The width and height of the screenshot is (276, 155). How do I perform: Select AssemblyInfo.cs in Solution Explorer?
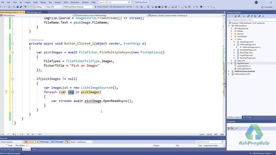(x=244, y=66)
